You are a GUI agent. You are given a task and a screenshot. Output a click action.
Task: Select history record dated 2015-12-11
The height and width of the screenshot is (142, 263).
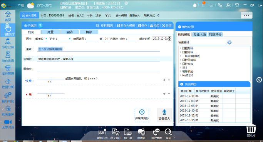coord(214,96)
